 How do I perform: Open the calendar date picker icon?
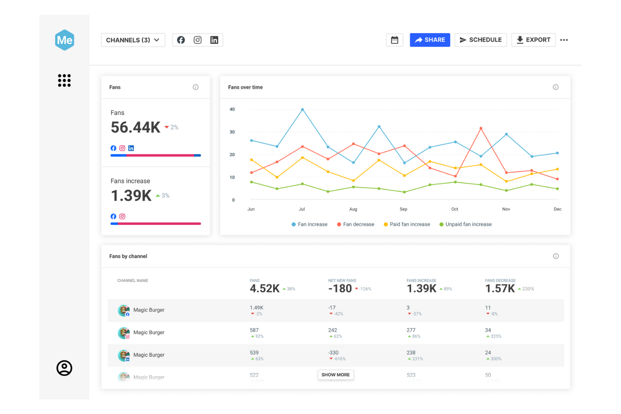(394, 40)
